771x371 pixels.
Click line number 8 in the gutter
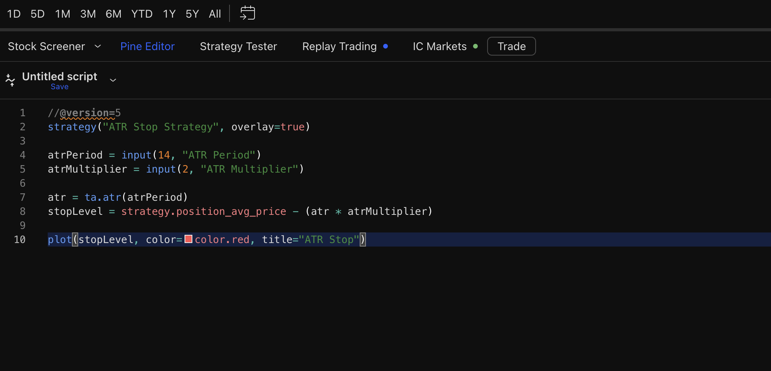click(23, 211)
